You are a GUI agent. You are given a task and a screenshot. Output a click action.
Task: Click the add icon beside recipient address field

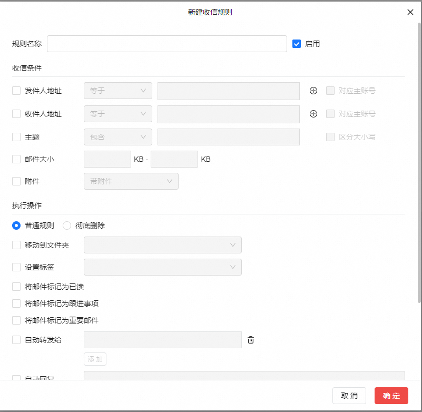click(313, 114)
